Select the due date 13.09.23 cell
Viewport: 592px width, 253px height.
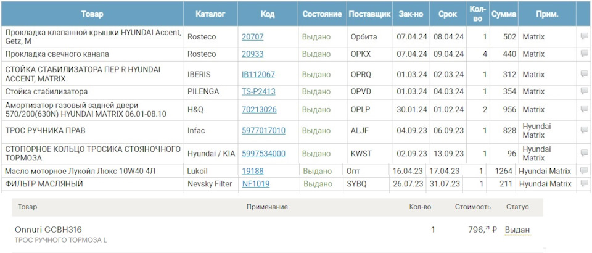448,153
